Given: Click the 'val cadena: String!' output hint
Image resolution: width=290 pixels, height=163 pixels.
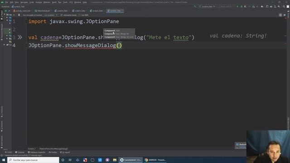Looking at the screenshot, I should 238,36.
